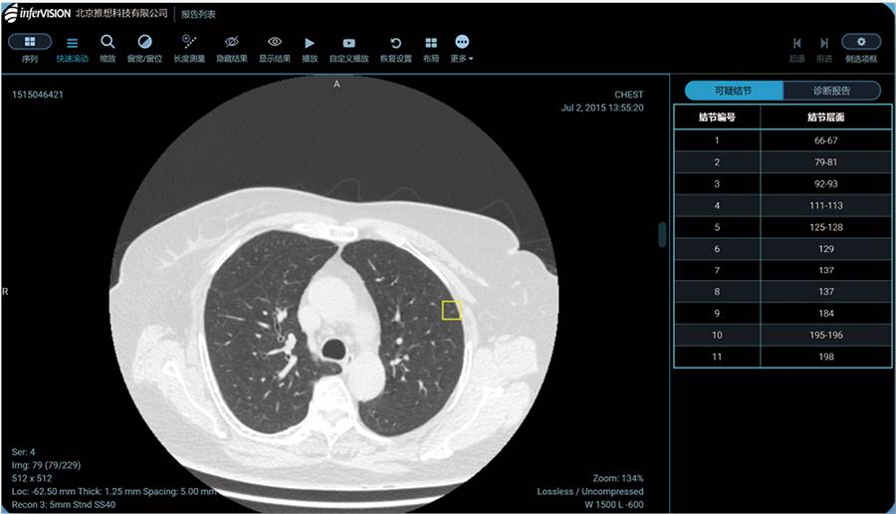The height and width of the screenshot is (514, 896).
Task: Expand the 更多 more options dropdown
Action: (x=462, y=44)
